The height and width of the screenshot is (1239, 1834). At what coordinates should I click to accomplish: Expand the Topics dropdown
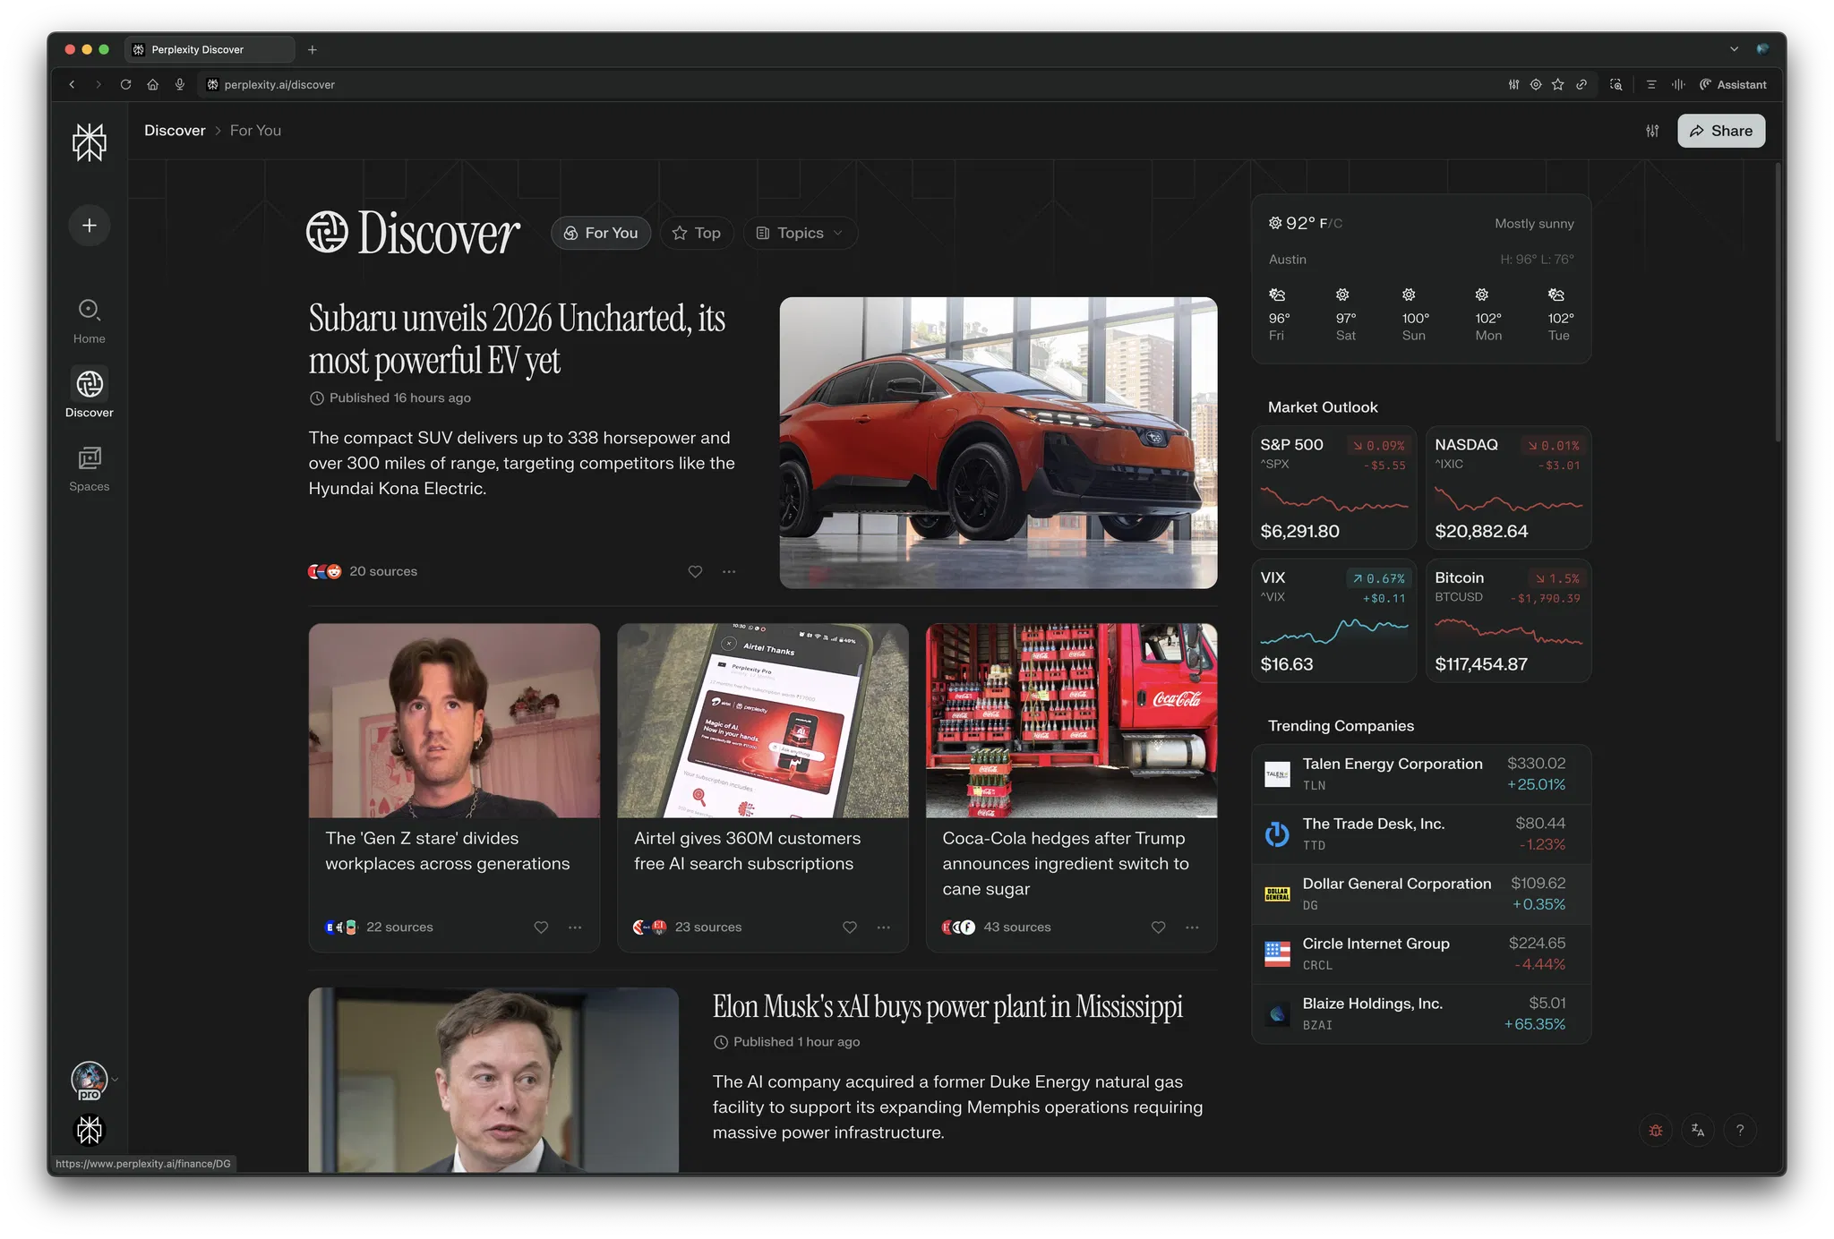tap(800, 233)
